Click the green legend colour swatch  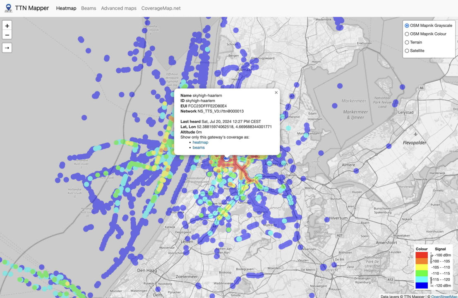pyautogui.click(x=422, y=274)
